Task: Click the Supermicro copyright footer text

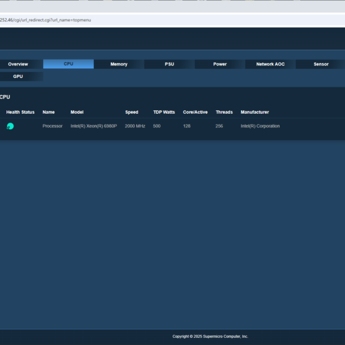Action: (x=210, y=336)
